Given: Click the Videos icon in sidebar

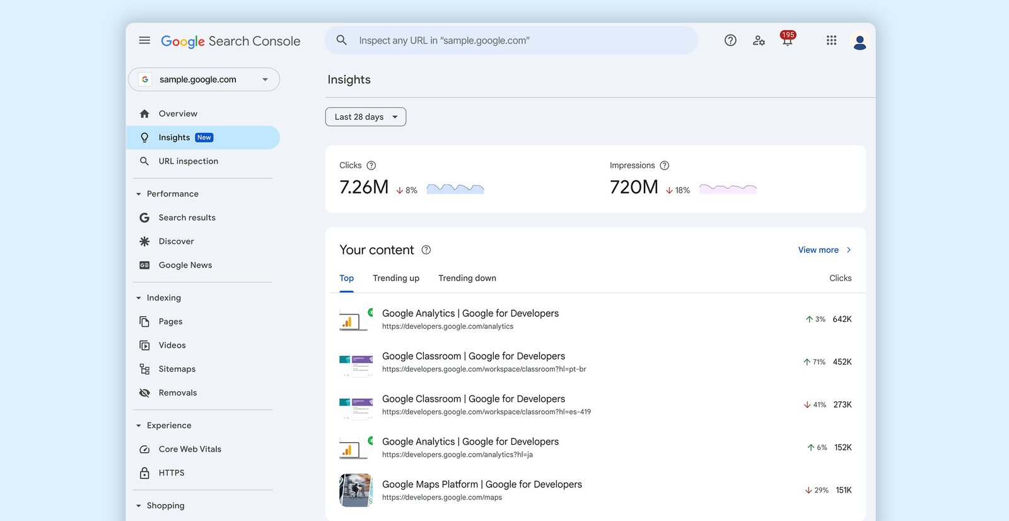Looking at the screenshot, I should [144, 345].
